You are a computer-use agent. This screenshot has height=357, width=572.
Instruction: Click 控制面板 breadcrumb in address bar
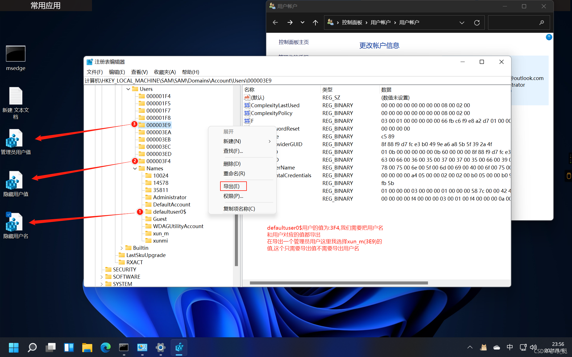[352, 23]
